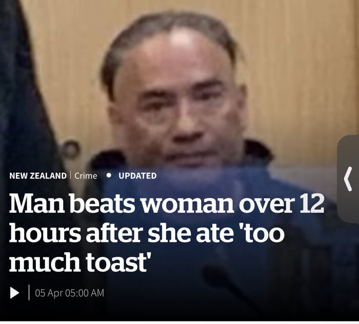Open the NEW ZEALAND section
This screenshot has height=324, width=359.
pyautogui.click(x=38, y=176)
